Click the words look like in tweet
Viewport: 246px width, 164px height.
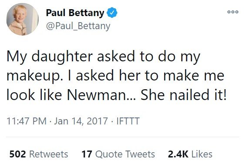pos(34,94)
